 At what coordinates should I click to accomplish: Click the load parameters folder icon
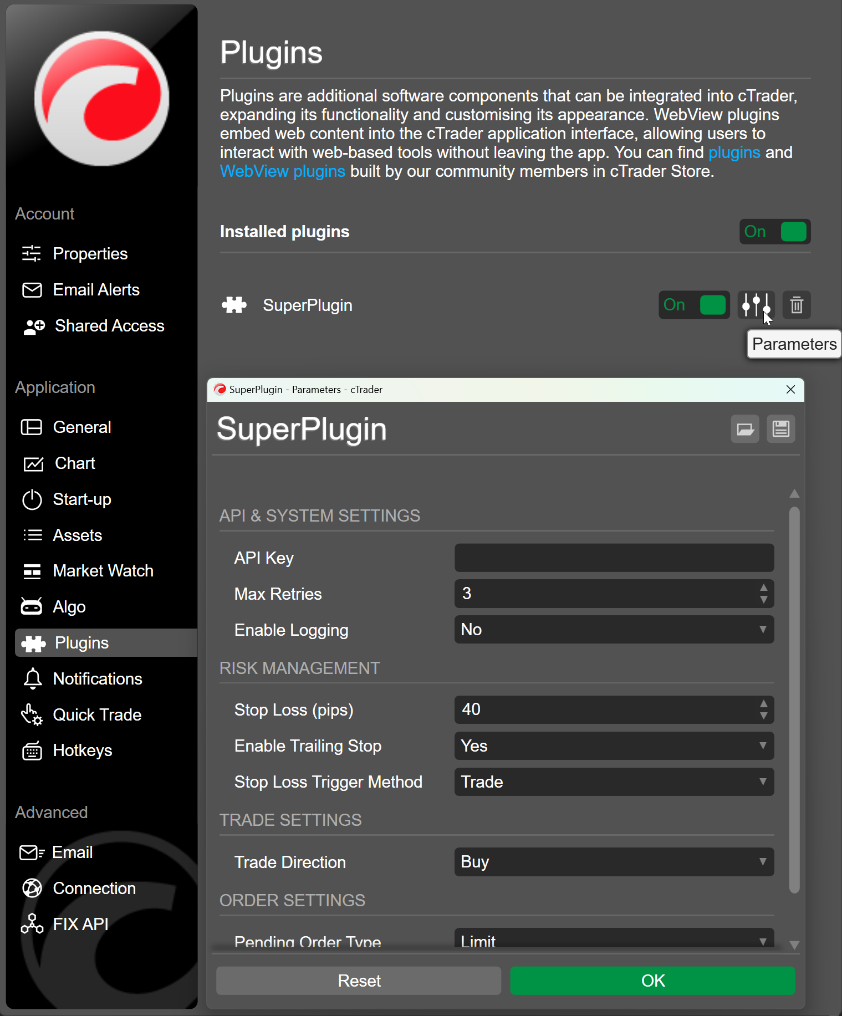(744, 429)
